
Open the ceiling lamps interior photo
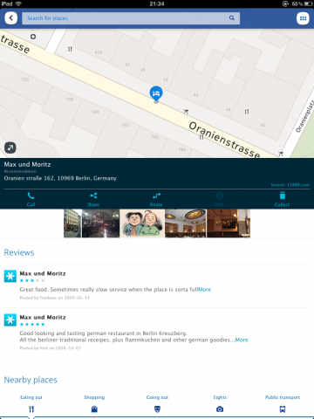point(185,223)
